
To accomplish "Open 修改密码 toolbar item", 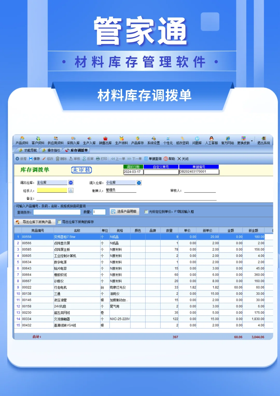I will coord(183,140).
